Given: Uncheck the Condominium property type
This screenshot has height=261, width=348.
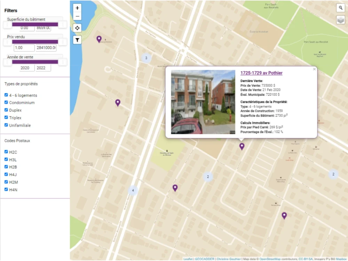Looking at the screenshot, I should point(6,102).
